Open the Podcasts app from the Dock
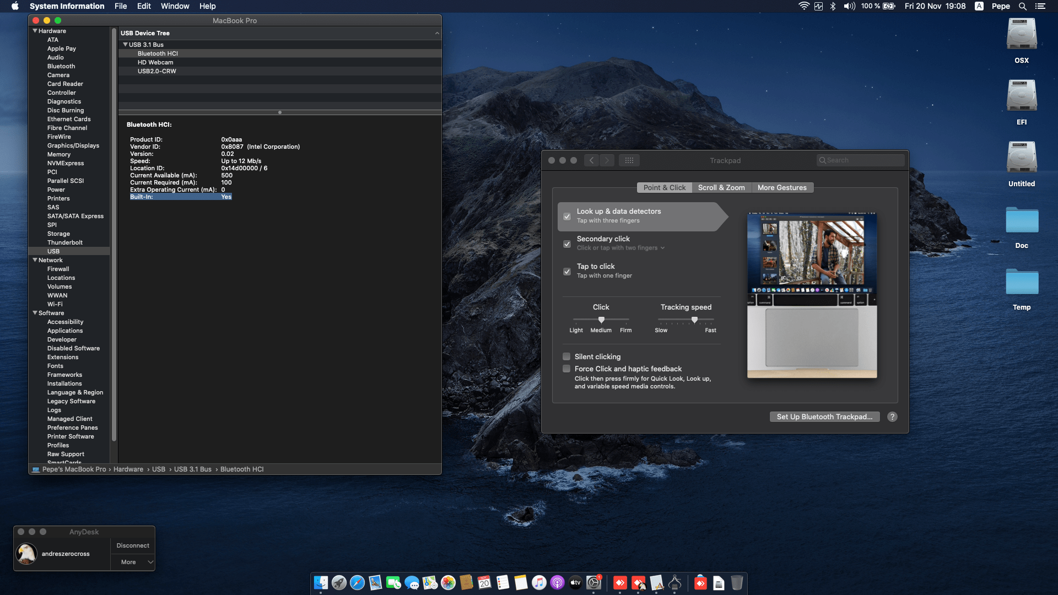The width and height of the screenshot is (1058, 595). [556, 582]
